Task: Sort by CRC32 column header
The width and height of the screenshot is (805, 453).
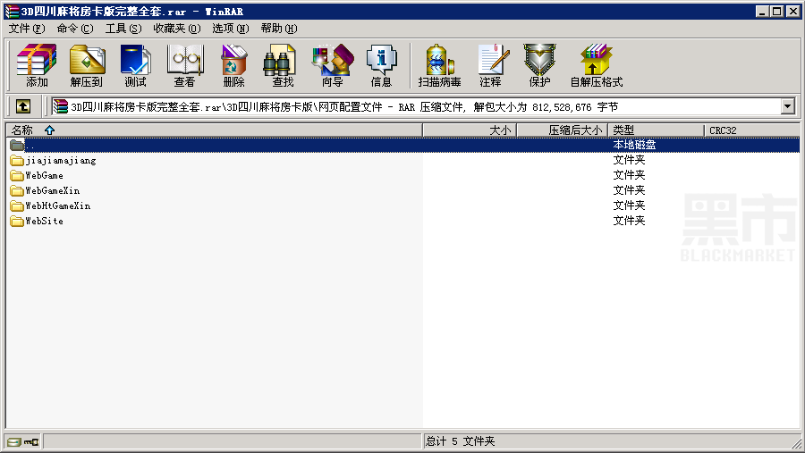Action: pos(752,130)
